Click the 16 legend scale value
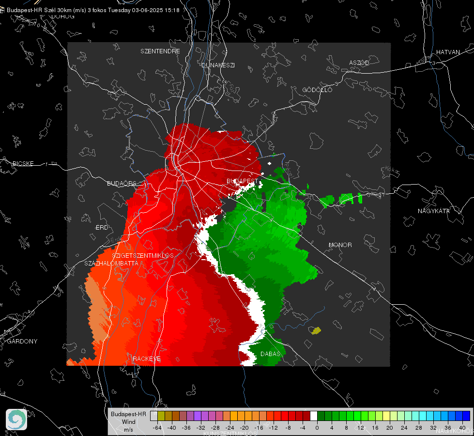 pyautogui.click(x=375, y=428)
